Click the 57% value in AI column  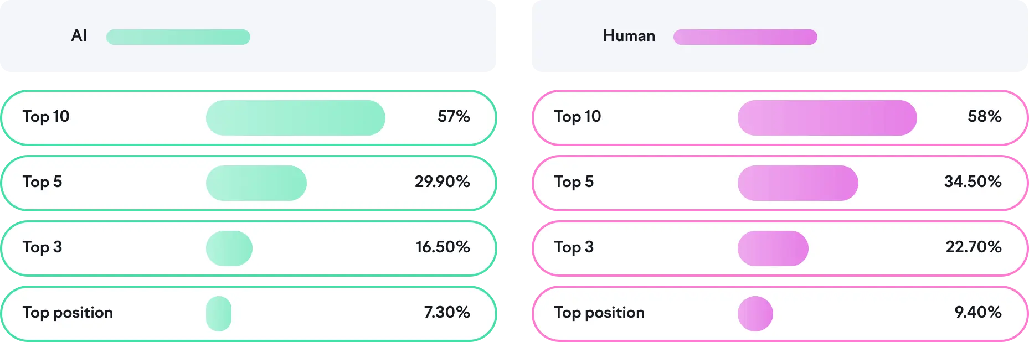point(454,117)
